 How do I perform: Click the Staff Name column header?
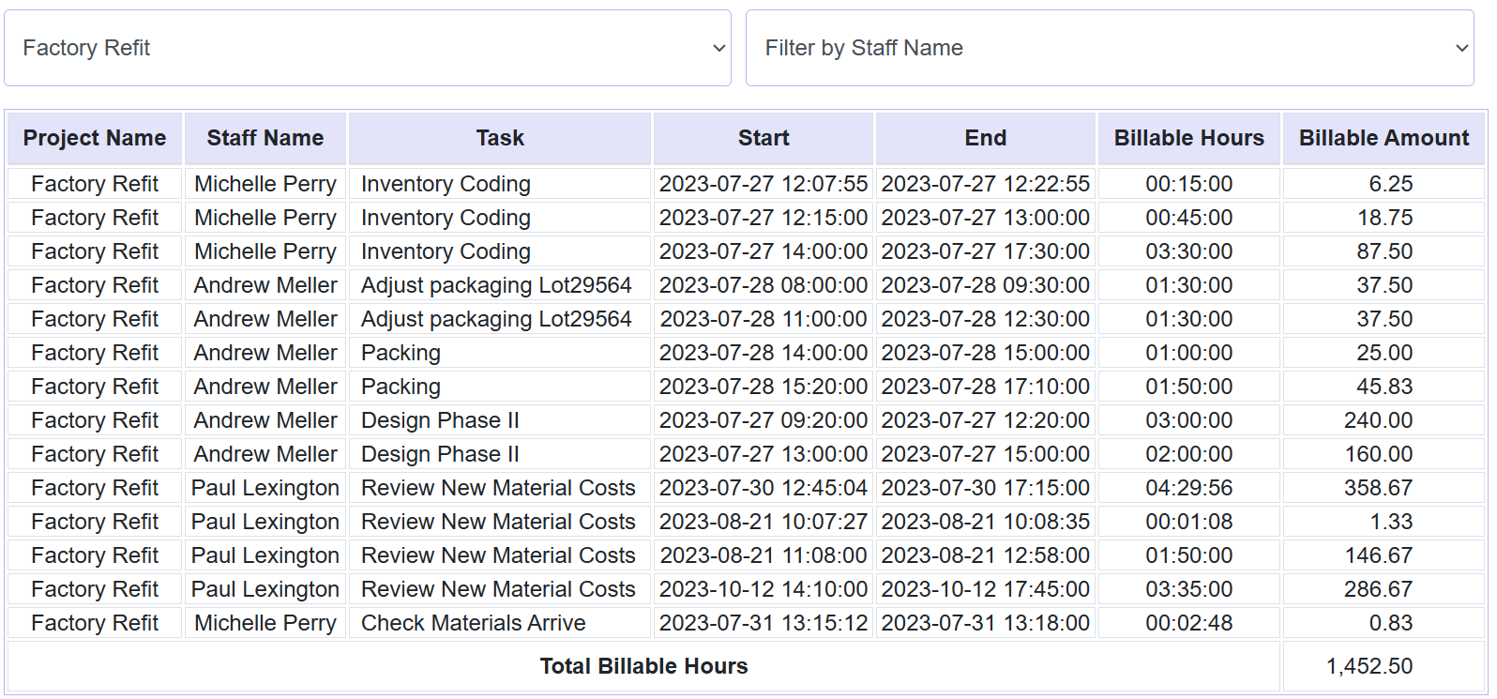pyautogui.click(x=265, y=137)
